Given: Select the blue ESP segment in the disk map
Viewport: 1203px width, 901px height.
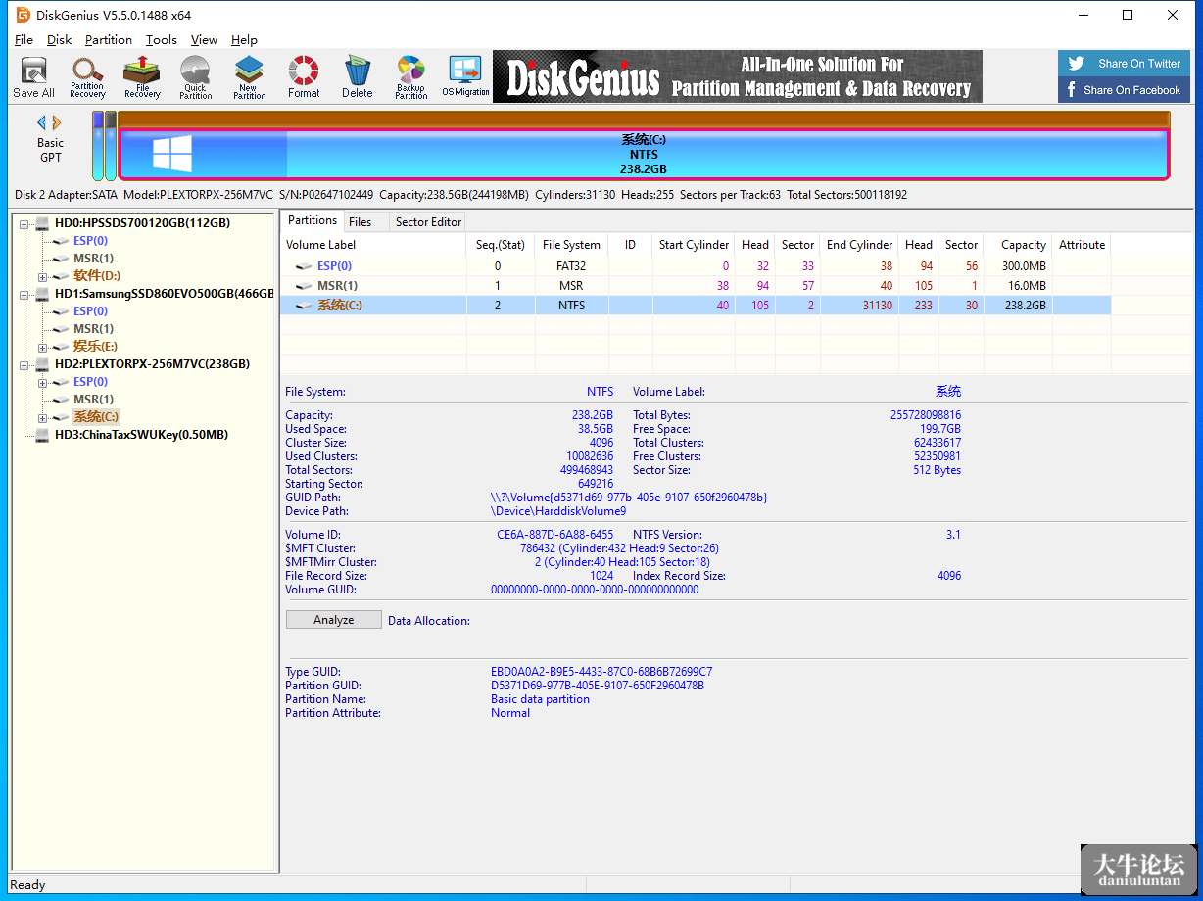Looking at the screenshot, I should [98, 146].
